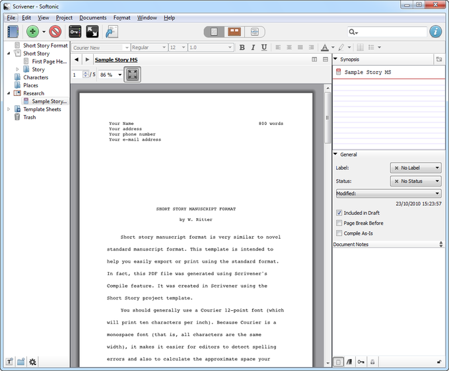Open the File menu
The width and height of the screenshot is (449, 371).
tap(11, 18)
